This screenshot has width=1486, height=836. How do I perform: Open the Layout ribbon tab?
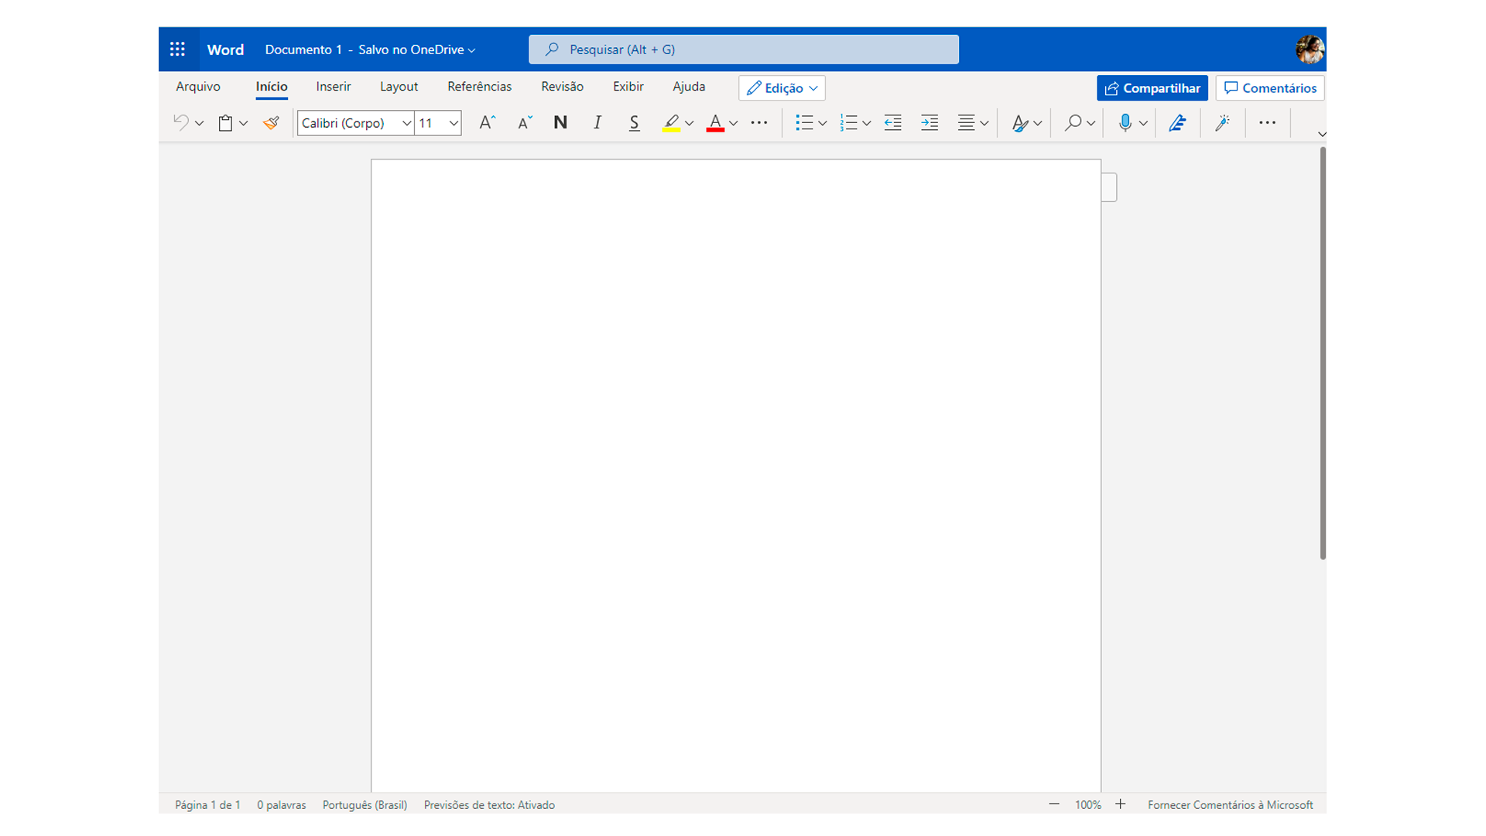tap(399, 87)
